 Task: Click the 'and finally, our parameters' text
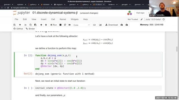pyautogui.click(x=50, y=95)
